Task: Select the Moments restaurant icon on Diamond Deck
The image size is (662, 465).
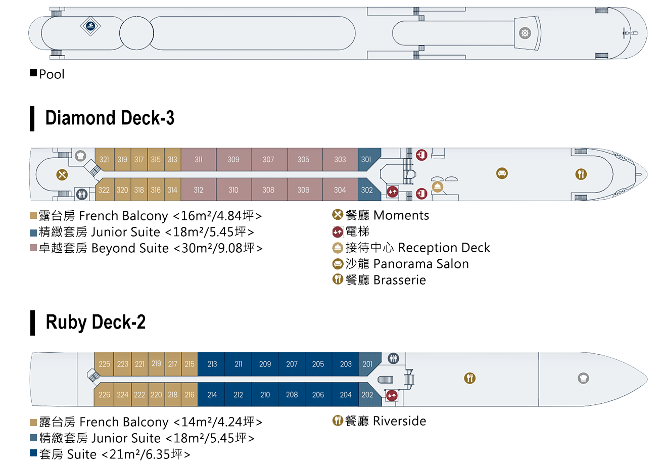Action: click(63, 174)
